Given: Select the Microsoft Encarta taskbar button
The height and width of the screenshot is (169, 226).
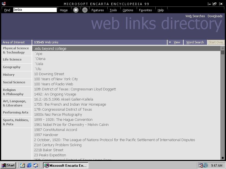Looking at the screenshot, I should [66, 165].
